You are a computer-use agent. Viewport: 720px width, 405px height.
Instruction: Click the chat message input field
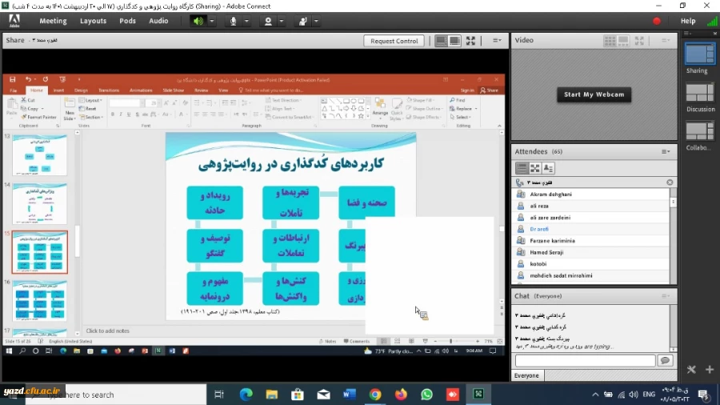[x=585, y=360]
